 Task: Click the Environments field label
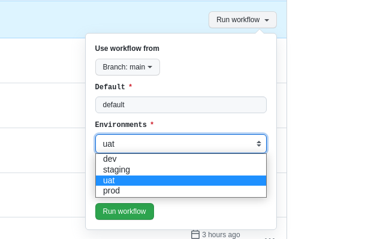click(x=120, y=125)
